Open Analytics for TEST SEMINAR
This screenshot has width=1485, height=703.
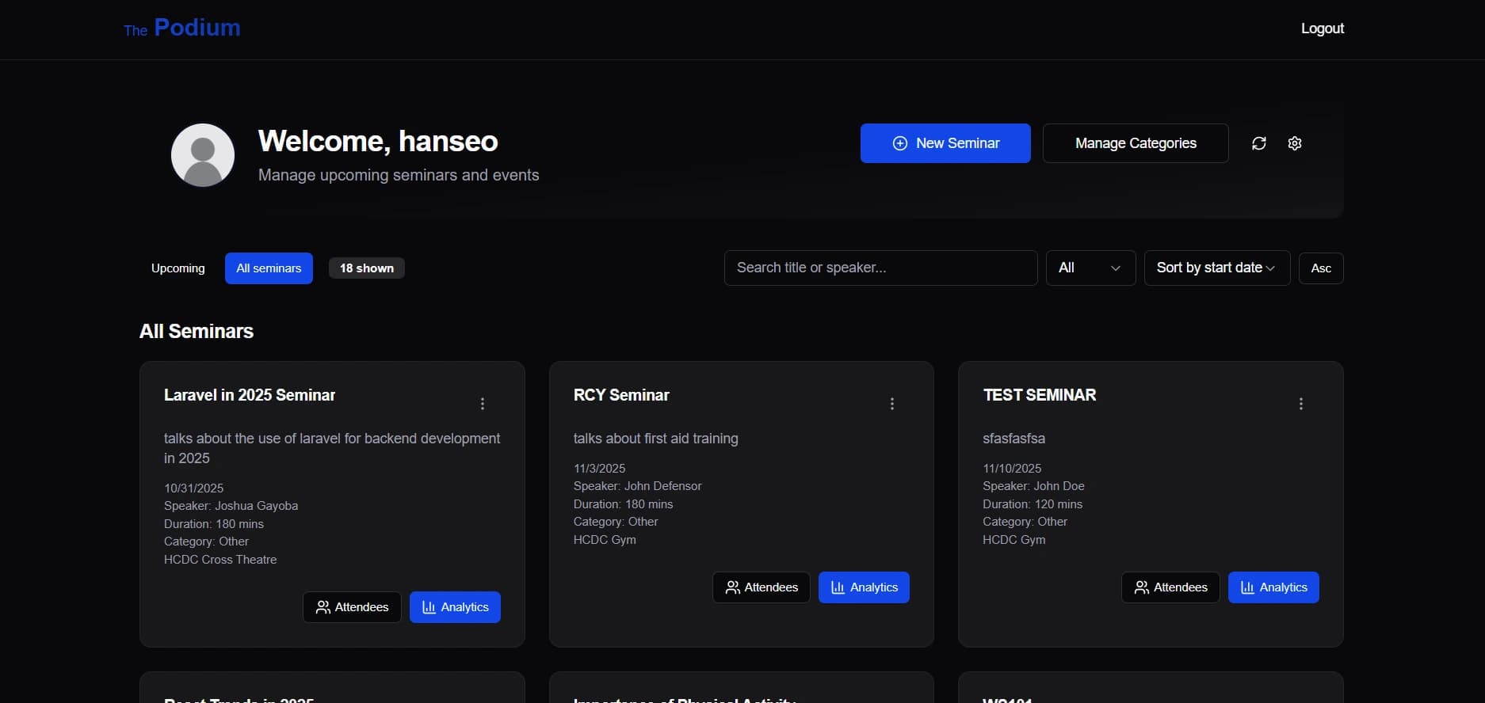(x=1273, y=587)
